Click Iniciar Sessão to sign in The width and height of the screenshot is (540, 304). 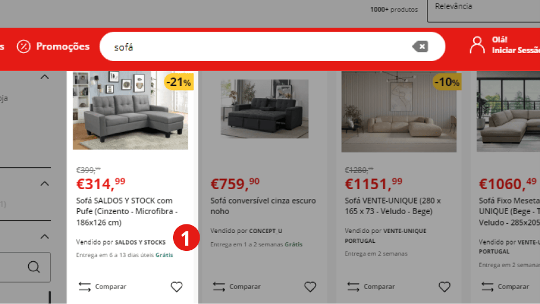(x=516, y=50)
